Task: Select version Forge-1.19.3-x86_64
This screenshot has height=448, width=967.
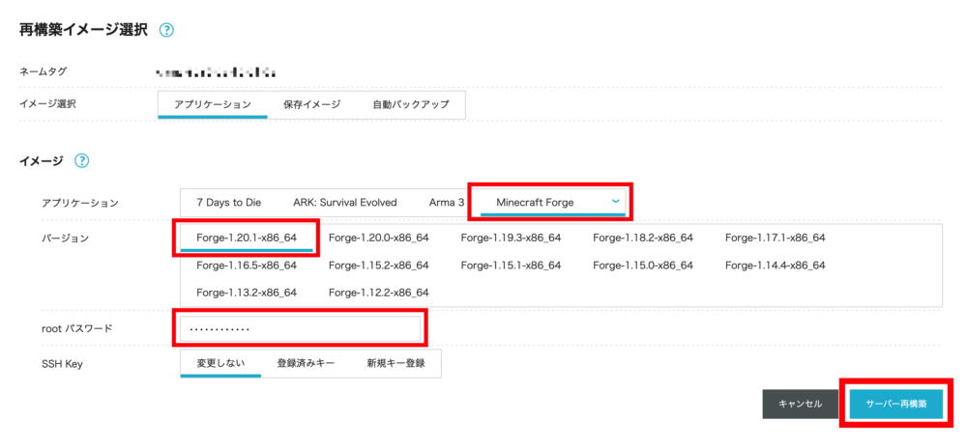Action: (511, 238)
